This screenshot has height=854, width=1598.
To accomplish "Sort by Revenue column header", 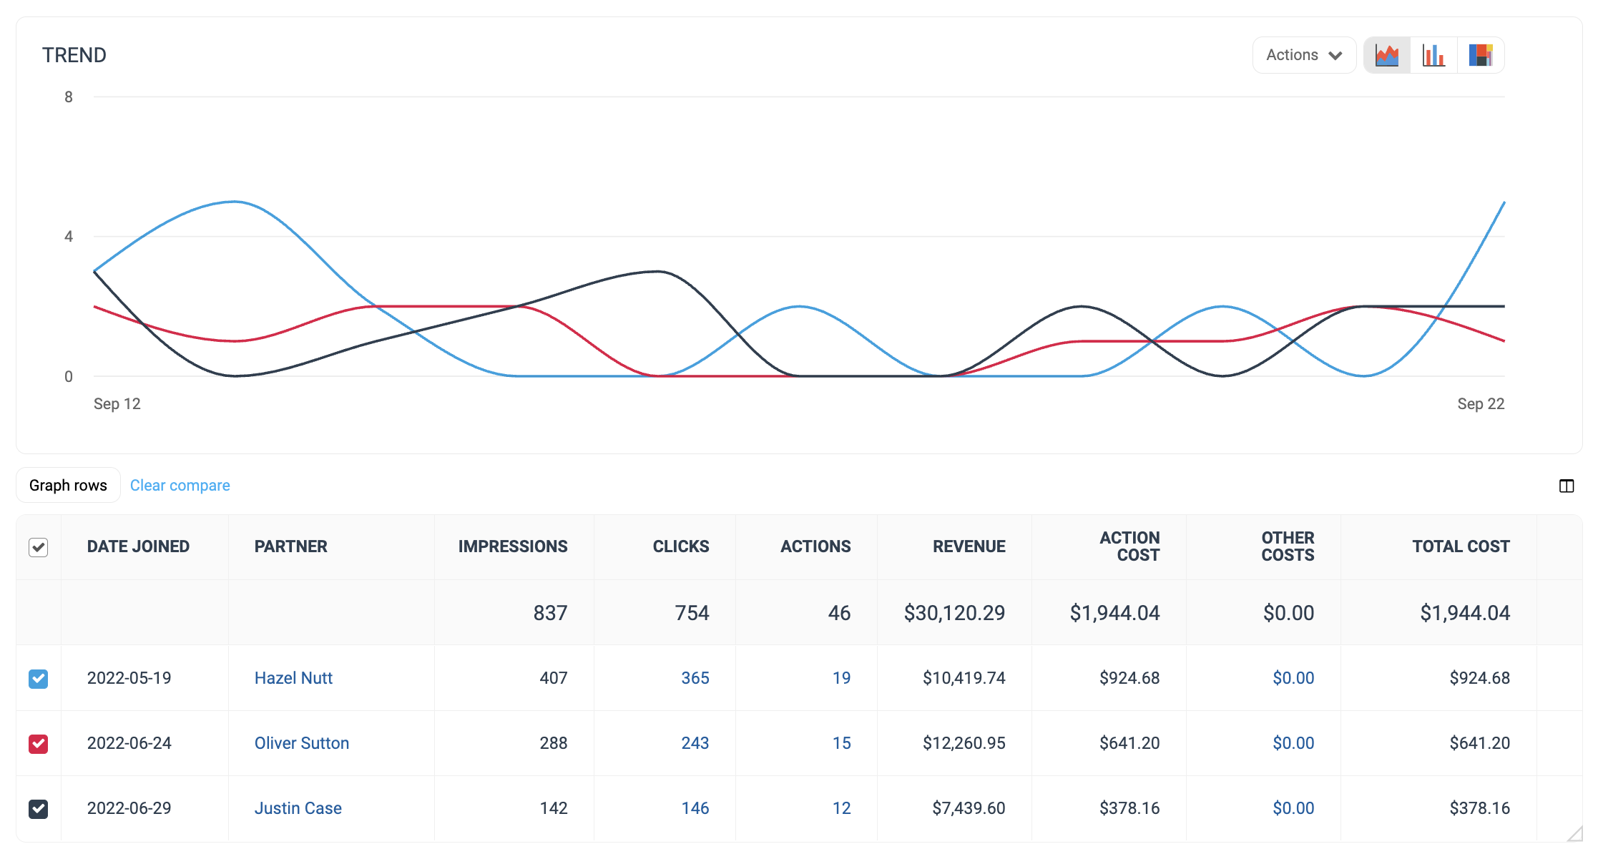I will [969, 546].
